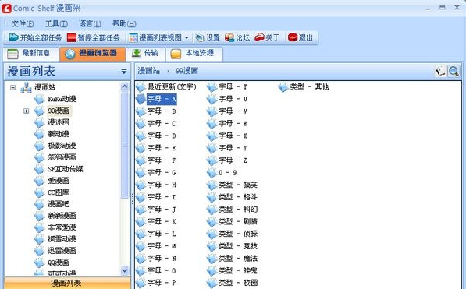This screenshot has width=466, height=289.
Task: Open the 类型 - 魔法 category folder
Action: click(x=233, y=259)
